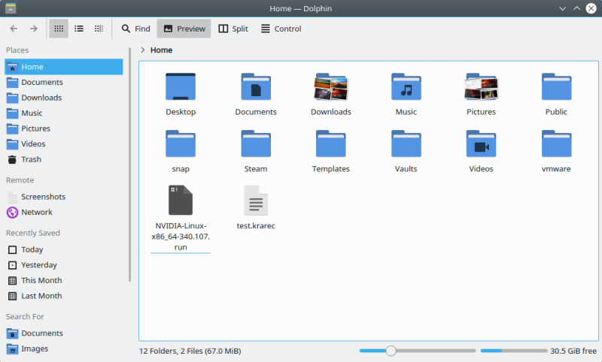Screen dimensions: 602x362
Task: Click the Places panel scrollbar
Action: pos(129,164)
